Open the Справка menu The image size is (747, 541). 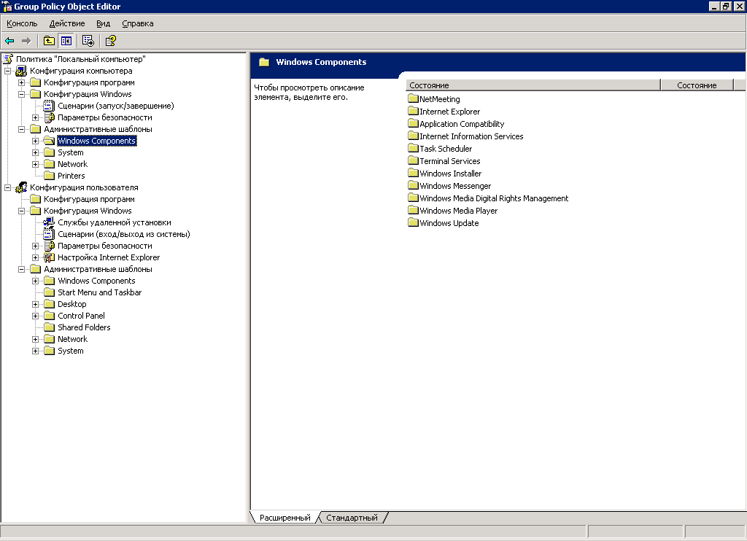[138, 23]
